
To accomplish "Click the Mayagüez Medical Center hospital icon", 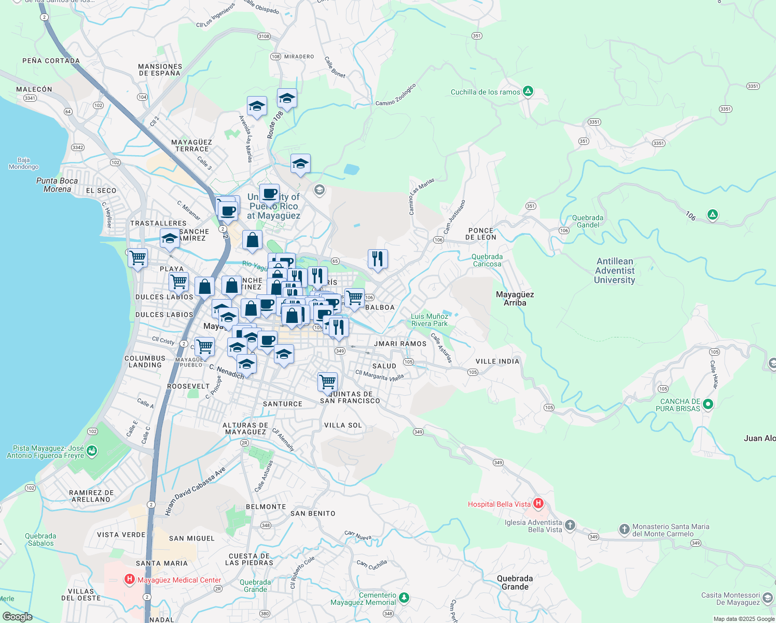I will [x=129, y=579].
